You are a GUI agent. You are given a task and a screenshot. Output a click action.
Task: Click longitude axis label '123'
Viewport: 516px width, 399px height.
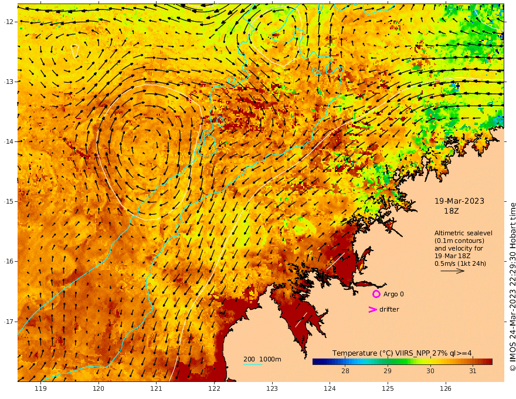(272, 388)
